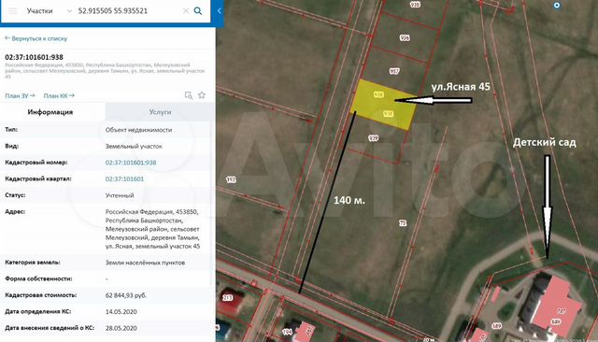Open cadastral quarter 02:37:101601 link
Screen dimensions: 598x342
[x=124, y=178]
